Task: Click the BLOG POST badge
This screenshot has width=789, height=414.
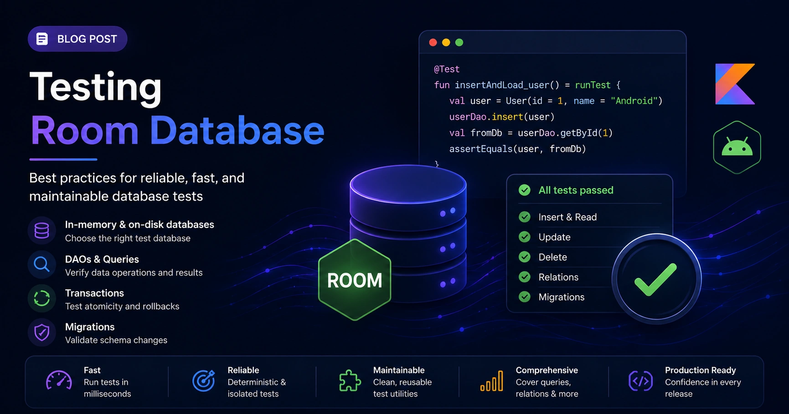Action: pos(77,39)
